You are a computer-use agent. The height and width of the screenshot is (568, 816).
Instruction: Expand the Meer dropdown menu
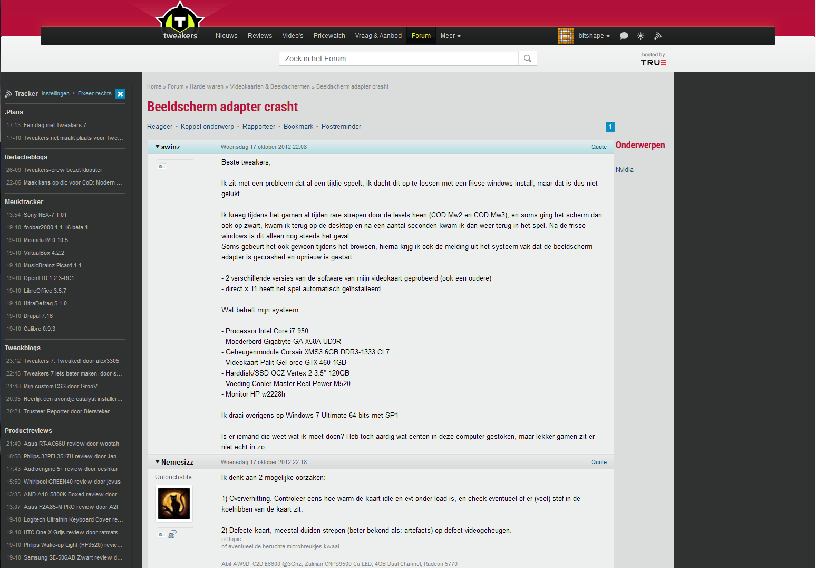tap(451, 36)
